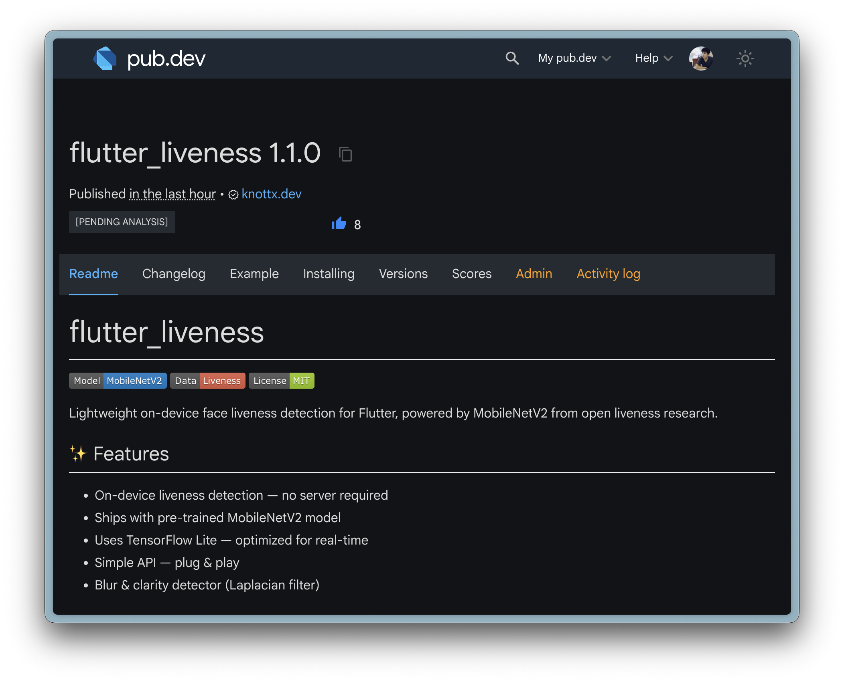
Task: Open the profile menu via the avatar picture
Action: [x=701, y=59]
